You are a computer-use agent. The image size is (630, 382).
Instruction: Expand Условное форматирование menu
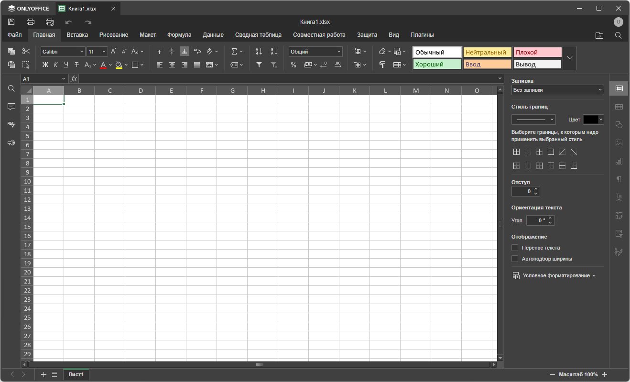click(554, 276)
